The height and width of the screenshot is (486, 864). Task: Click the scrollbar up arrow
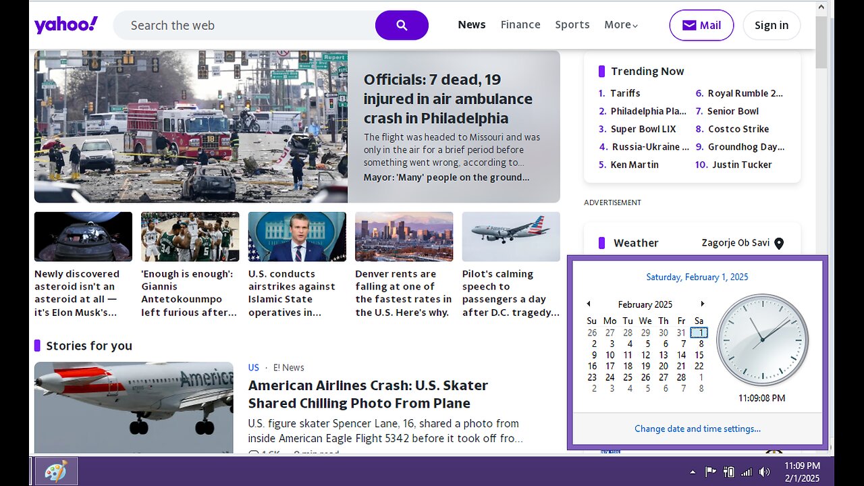point(821,8)
